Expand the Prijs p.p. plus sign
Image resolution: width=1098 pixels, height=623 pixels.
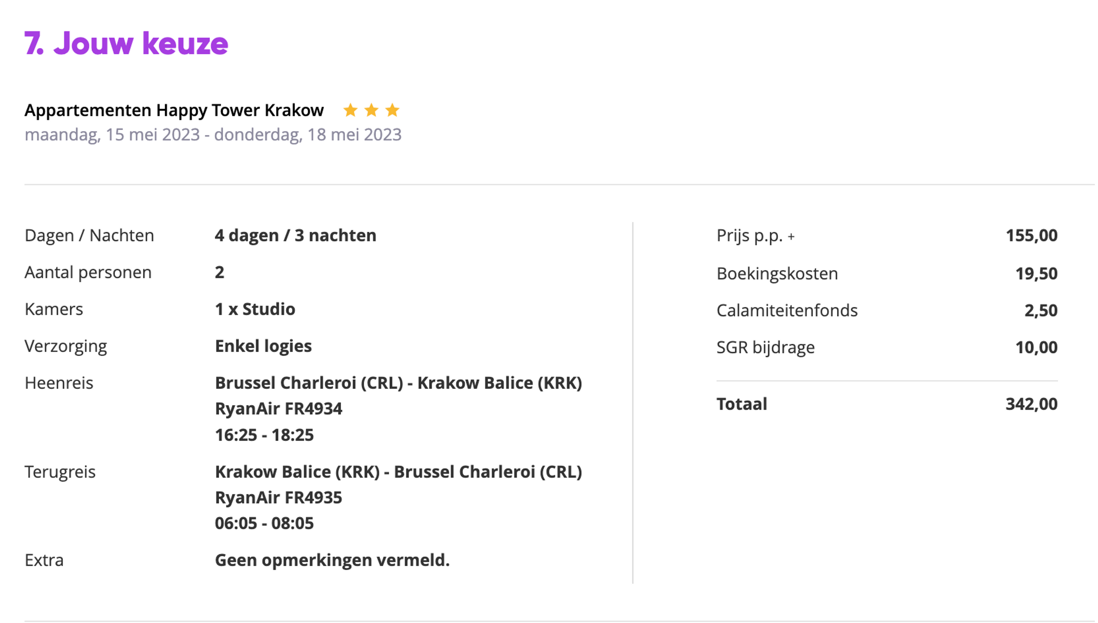(x=791, y=237)
